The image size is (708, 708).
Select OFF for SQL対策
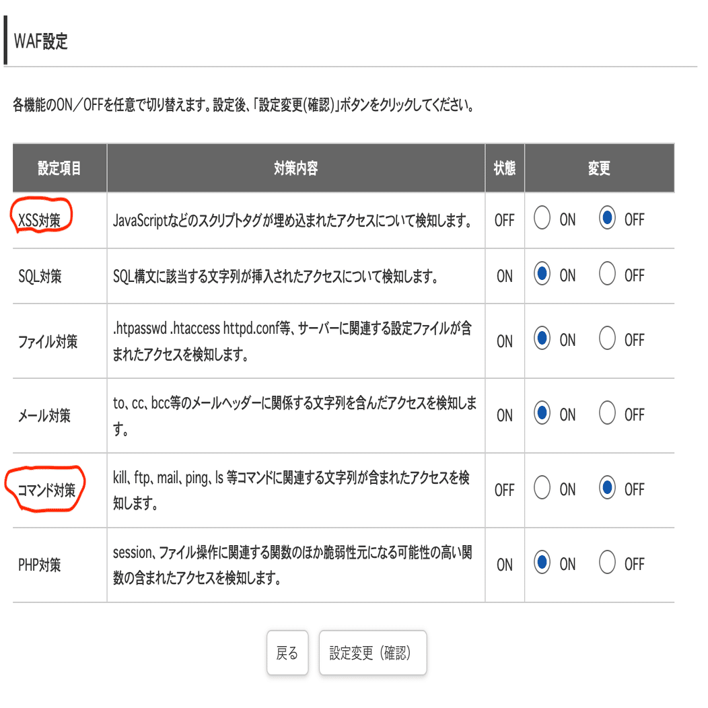pyautogui.click(x=608, y=274)
